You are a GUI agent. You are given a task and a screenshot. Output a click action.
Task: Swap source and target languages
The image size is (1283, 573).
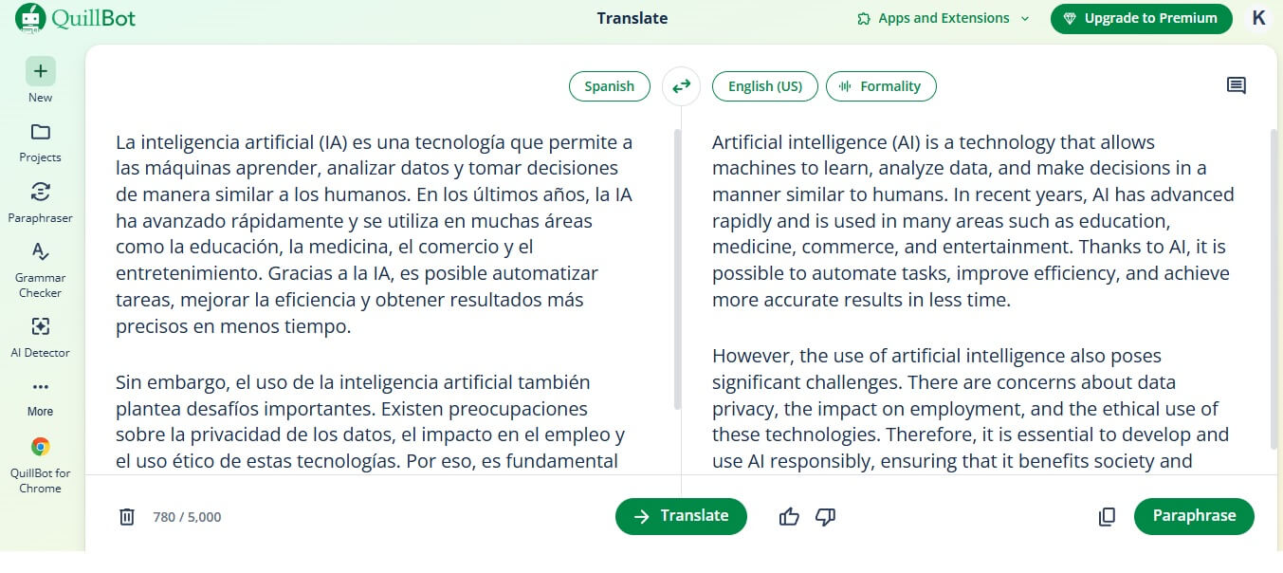pos(681,86)
